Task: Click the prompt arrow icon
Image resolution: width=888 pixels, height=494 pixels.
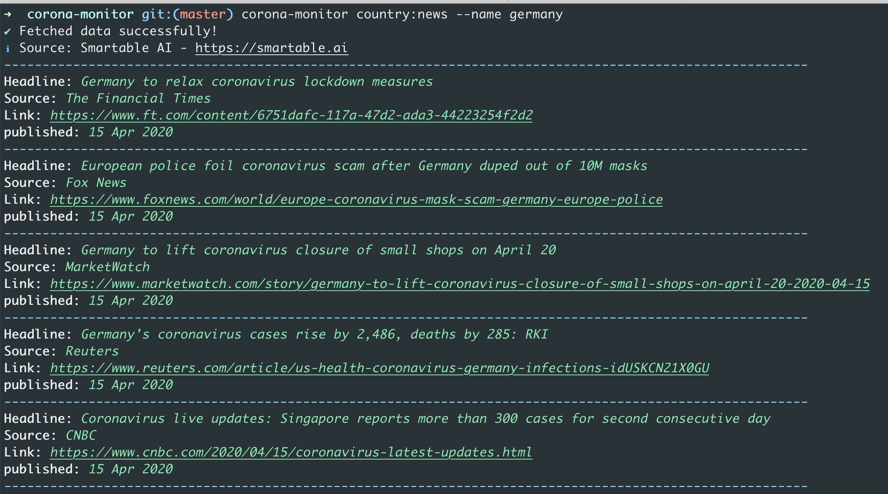Action: coord(8,15)
